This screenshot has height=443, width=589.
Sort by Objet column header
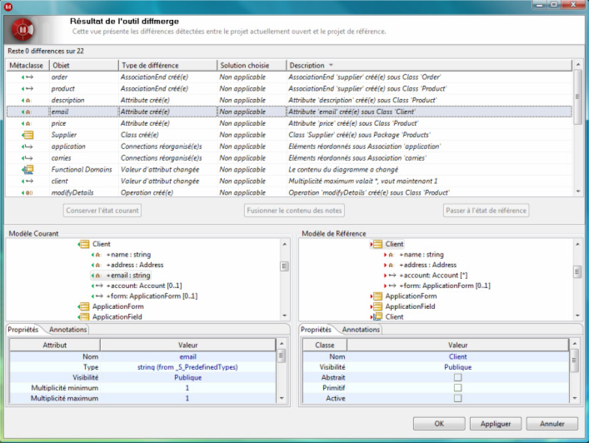(x=84, y=65)
